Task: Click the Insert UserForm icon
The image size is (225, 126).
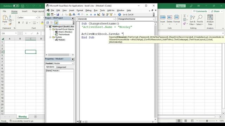Action: point(52,15)
